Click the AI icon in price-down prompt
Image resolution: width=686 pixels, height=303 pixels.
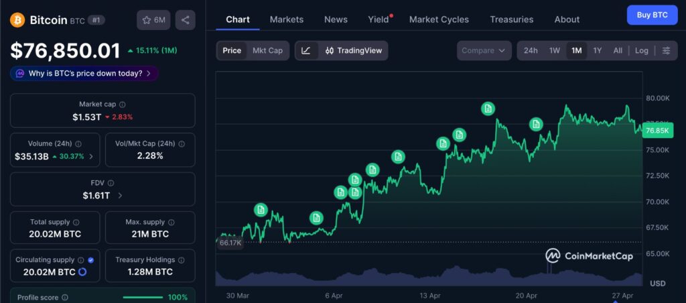coord(19,74)
